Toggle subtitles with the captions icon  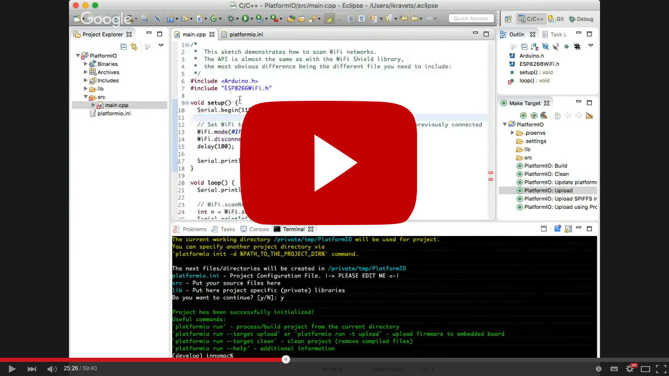[614, 369]
